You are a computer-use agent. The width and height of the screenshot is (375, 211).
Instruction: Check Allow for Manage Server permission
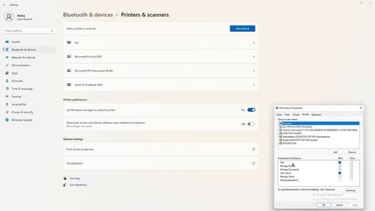point(340,176)
